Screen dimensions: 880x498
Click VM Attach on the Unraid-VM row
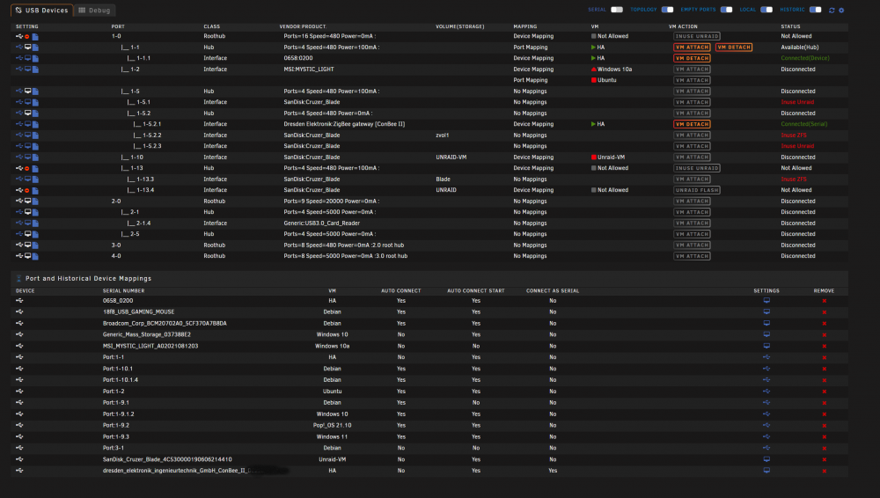tap(692, 157)
